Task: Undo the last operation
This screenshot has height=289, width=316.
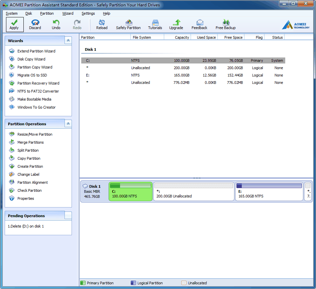Action: 56,24
